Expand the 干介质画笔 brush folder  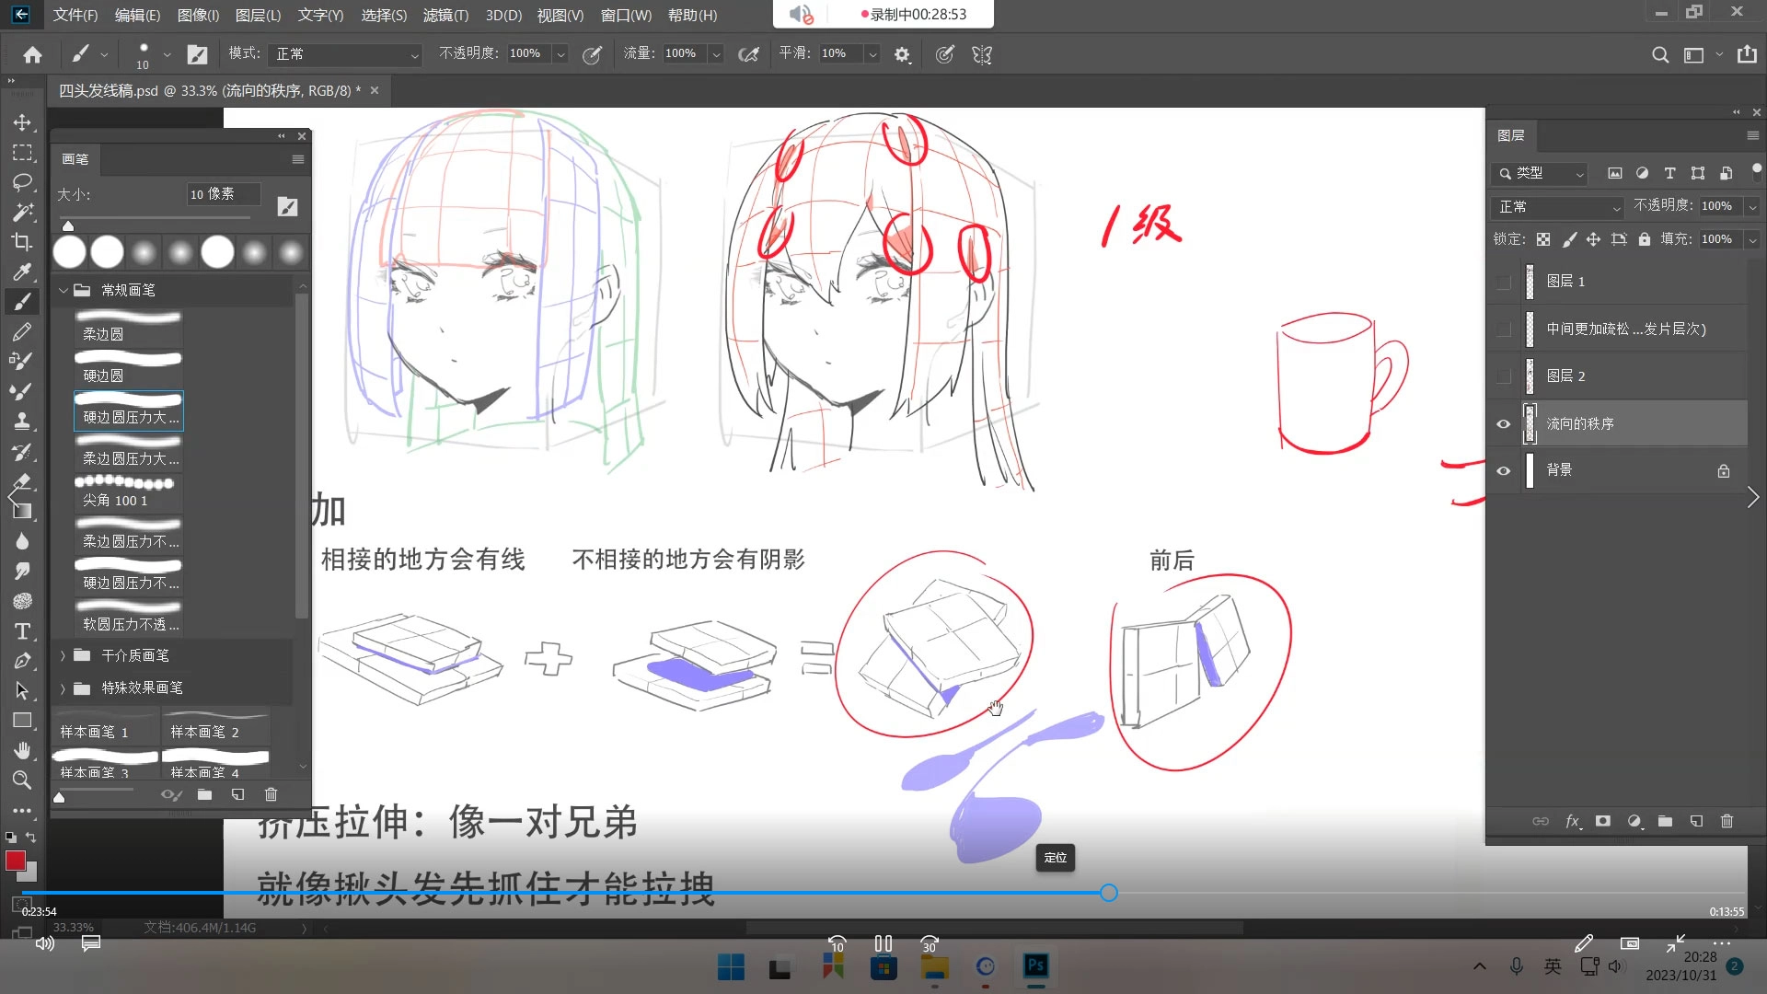(63, 655)
